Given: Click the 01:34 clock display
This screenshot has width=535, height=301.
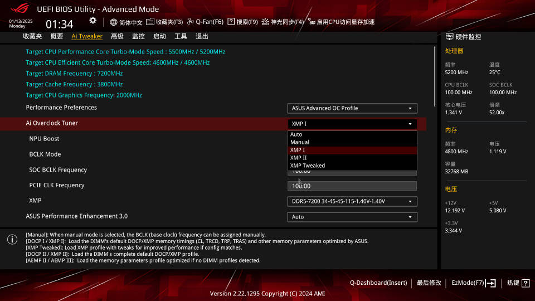Looking at the screenshot, I should coord(60,24).
